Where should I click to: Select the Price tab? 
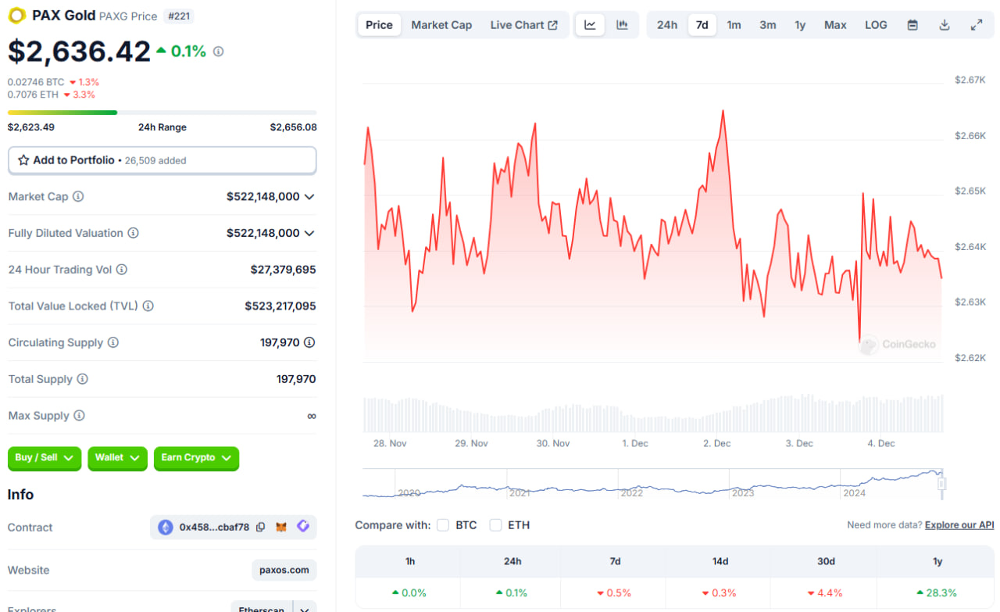(379, 25)
